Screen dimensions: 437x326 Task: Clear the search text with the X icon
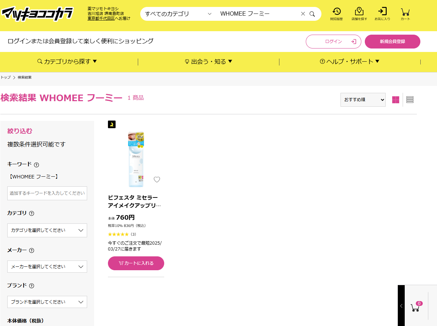pyautogui.click(x=303, y=14)
